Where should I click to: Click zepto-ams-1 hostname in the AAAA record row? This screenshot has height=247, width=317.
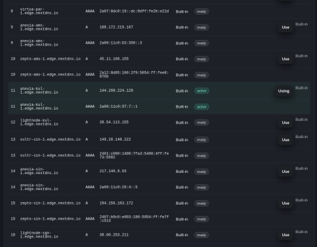point(50,75)
